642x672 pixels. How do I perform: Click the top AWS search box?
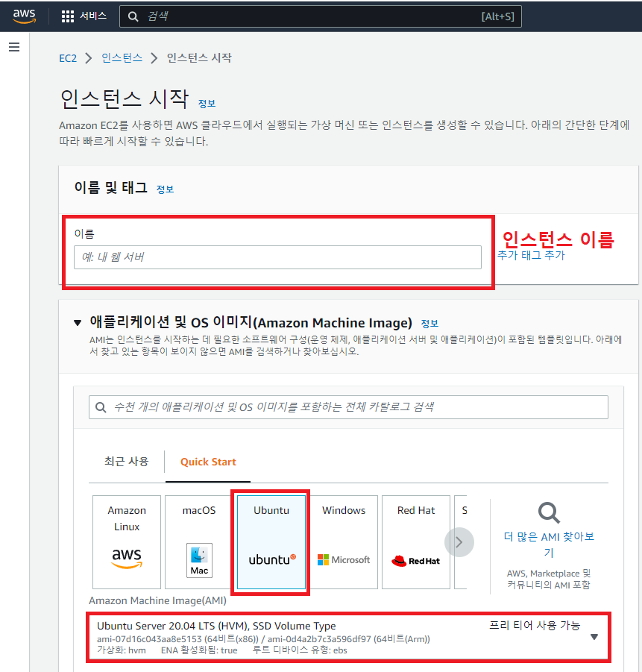[321, 16]
